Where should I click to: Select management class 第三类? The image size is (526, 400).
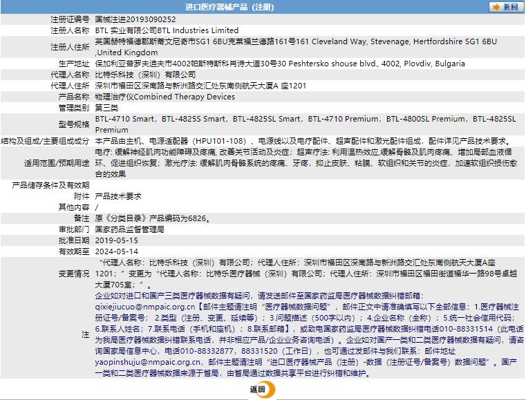pyautogui.click(x=106, y=108)
